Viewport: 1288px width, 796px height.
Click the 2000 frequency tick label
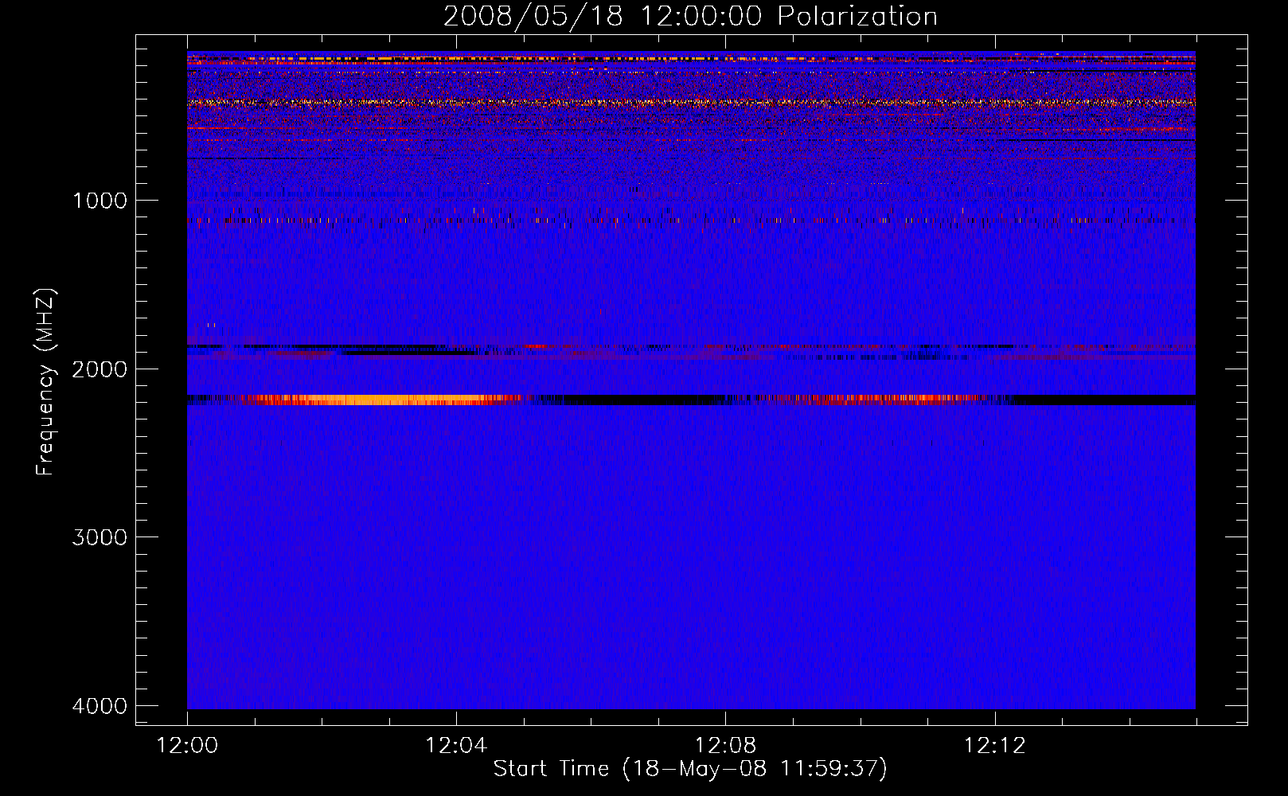coord(100,369)
